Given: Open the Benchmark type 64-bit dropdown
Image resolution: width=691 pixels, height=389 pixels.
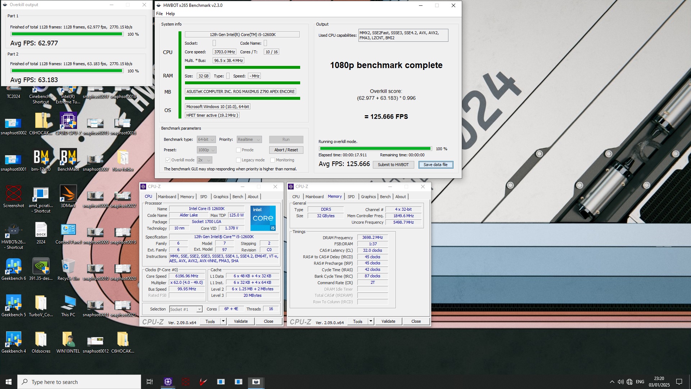Looking at the screenshot, I should click(x=206, y=139).
